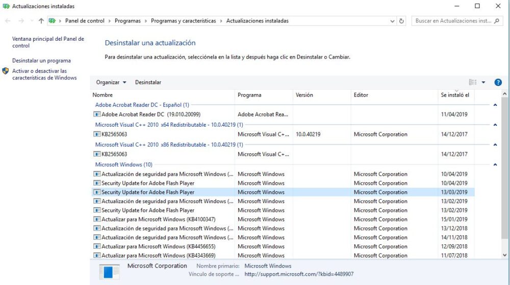Select highlighted Flash Player update dated 13/03/2019
The height and width of the screenshot is (285, 510).
coord(283,192)
